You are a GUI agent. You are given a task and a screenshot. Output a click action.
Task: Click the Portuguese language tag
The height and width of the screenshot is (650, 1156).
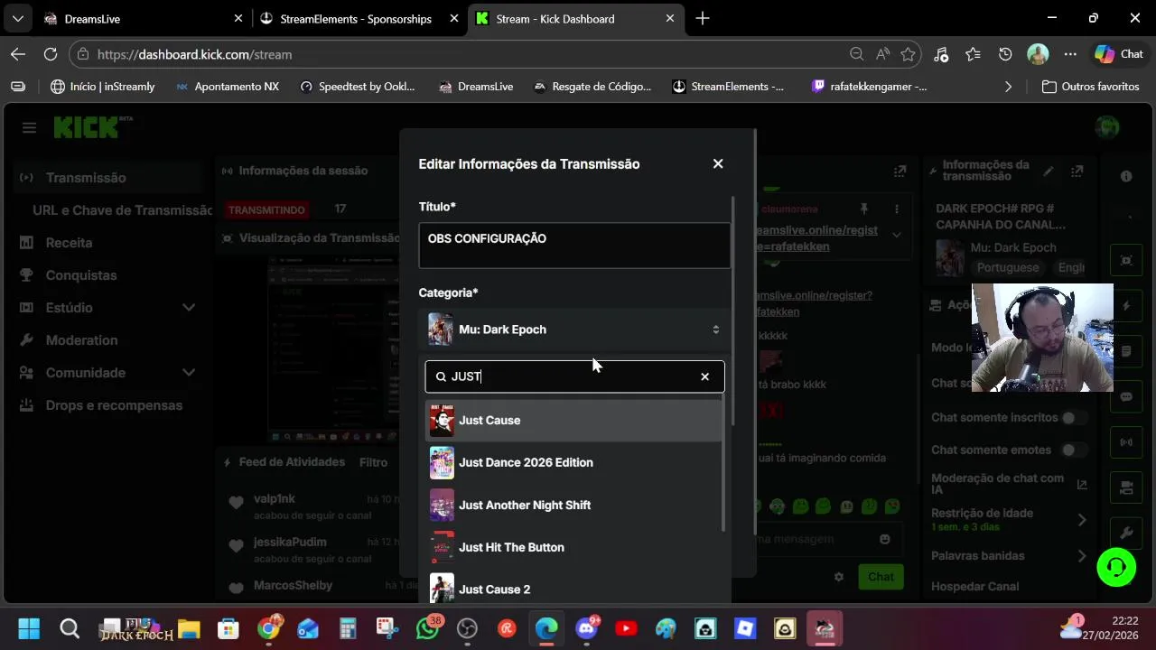coord(1007,268)
